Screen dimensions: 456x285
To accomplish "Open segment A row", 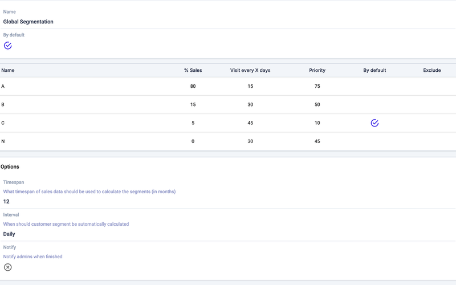I will click(x=3, y=87).
